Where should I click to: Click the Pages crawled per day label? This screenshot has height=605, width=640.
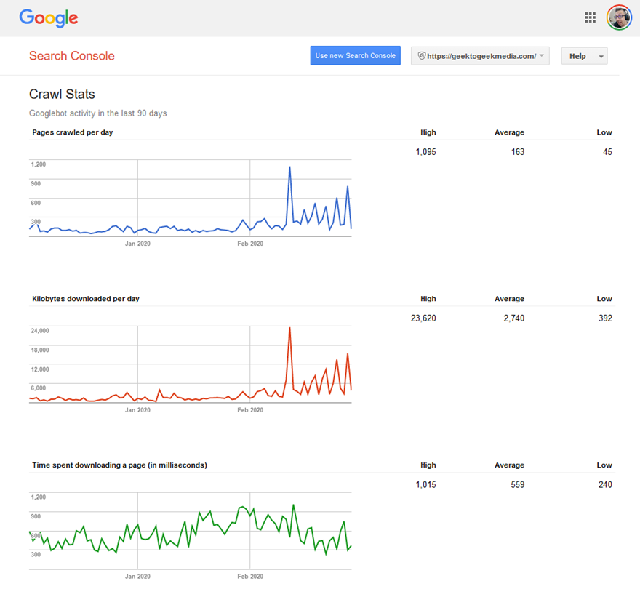(73, 132)
